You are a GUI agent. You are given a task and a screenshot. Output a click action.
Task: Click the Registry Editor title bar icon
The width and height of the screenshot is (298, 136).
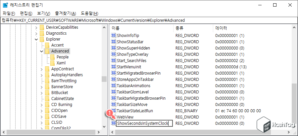5,5
